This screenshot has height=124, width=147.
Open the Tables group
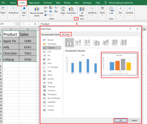3,11
